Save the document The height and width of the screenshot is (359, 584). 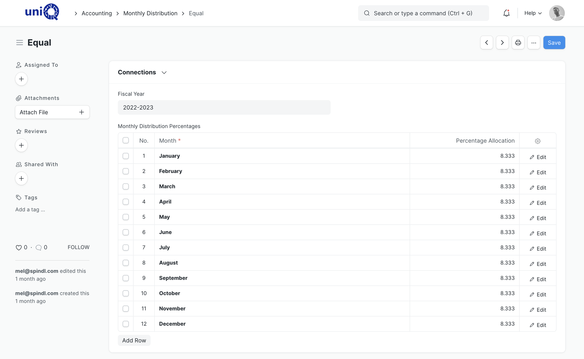coord(554,43)
